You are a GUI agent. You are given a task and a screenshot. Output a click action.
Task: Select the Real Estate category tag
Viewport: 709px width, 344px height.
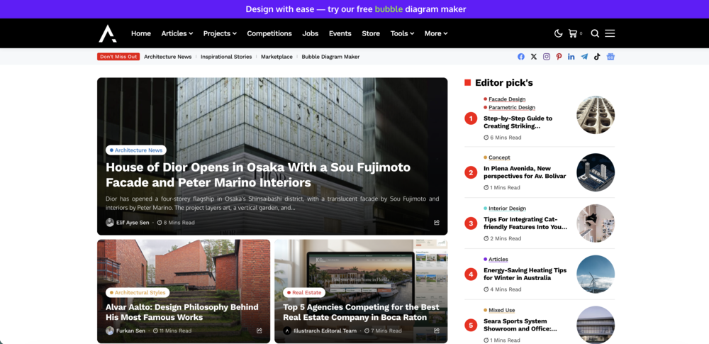click(x=304, y=292)
